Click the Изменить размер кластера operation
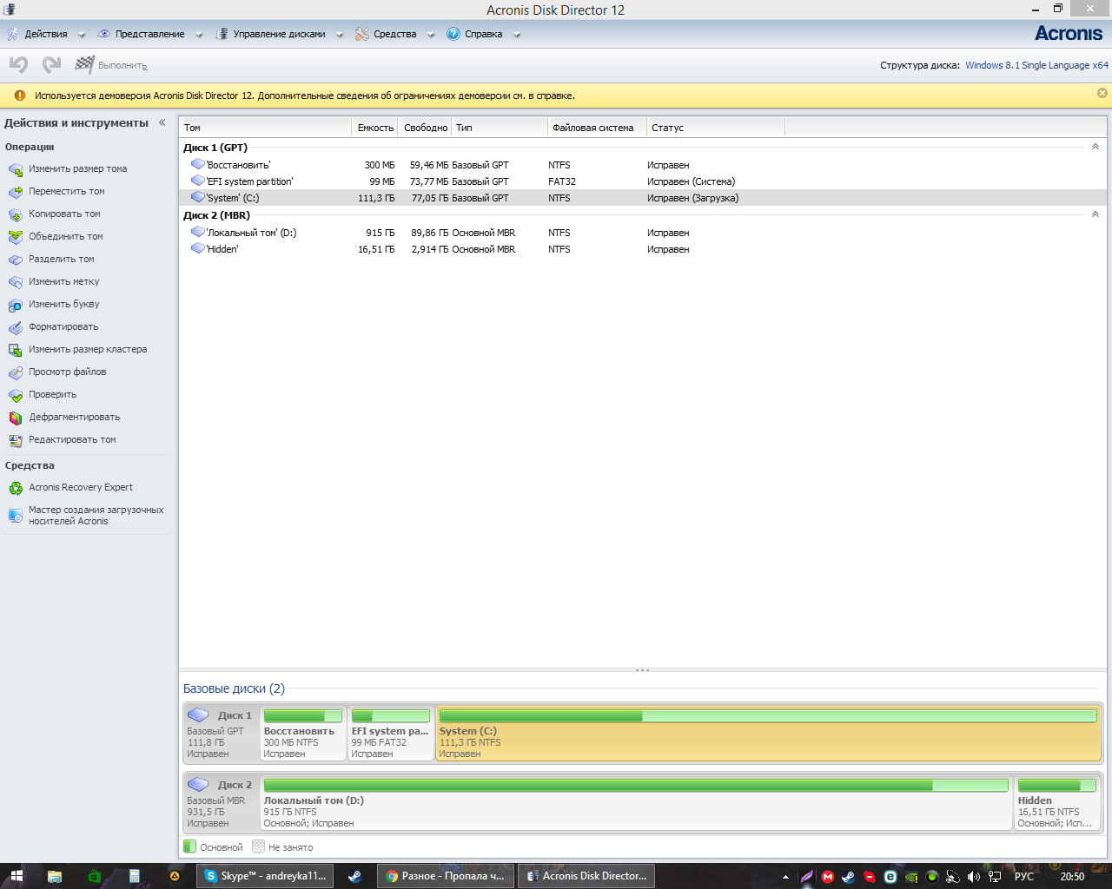 [x=88, y=350]
